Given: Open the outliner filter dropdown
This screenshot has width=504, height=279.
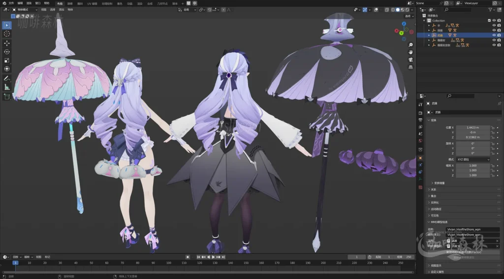Looking at the screenshot, I should coord(492,10).
